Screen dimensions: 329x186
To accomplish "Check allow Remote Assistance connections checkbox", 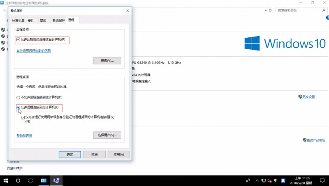I will [x=18, y=39].
